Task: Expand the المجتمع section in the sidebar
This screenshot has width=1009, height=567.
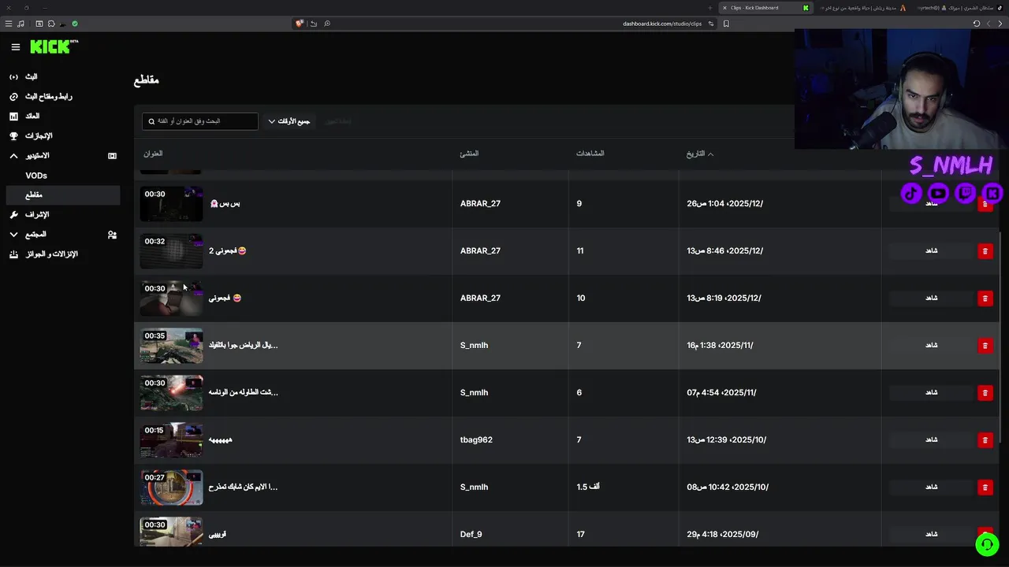Action: [x=13, y=235]
